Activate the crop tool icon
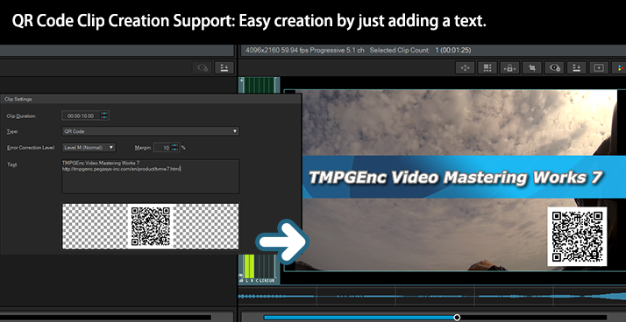This screenshot has width=626, height=322. 532,67
